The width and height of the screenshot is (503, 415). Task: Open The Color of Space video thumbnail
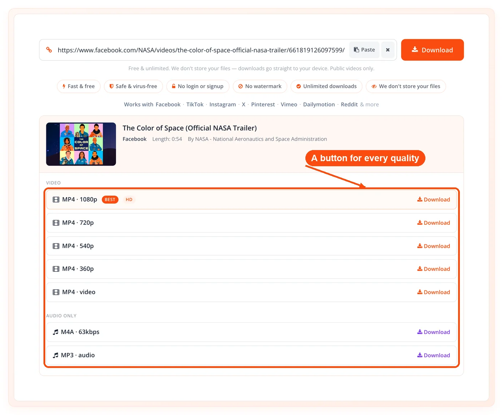coord(81,144)
